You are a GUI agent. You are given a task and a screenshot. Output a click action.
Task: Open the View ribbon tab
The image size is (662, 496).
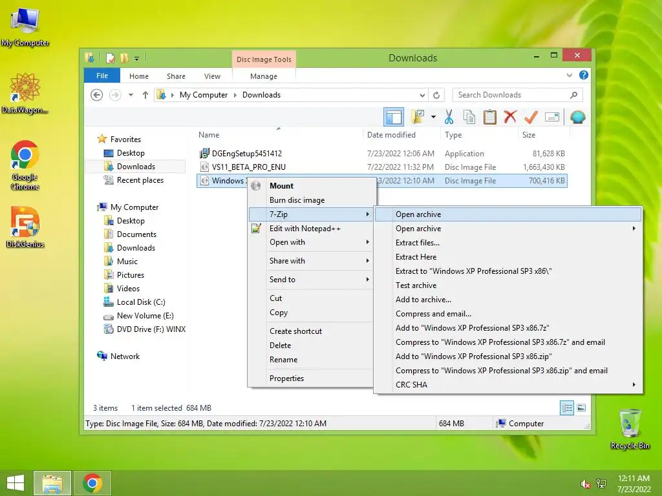tap(212, 76)
